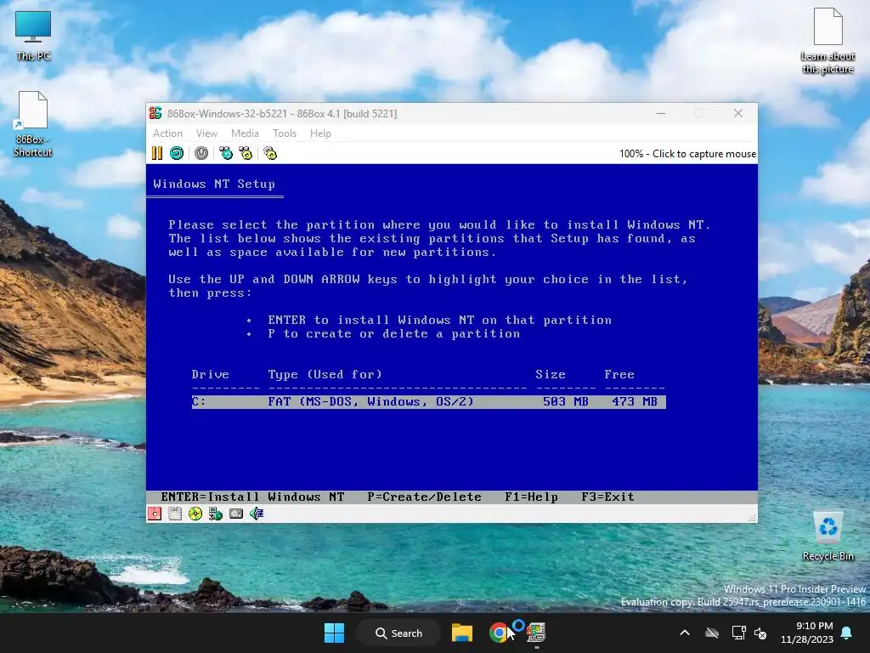Click the 86Box window resize grip
The image size is (870, 653).
click(x=753, y=518)
